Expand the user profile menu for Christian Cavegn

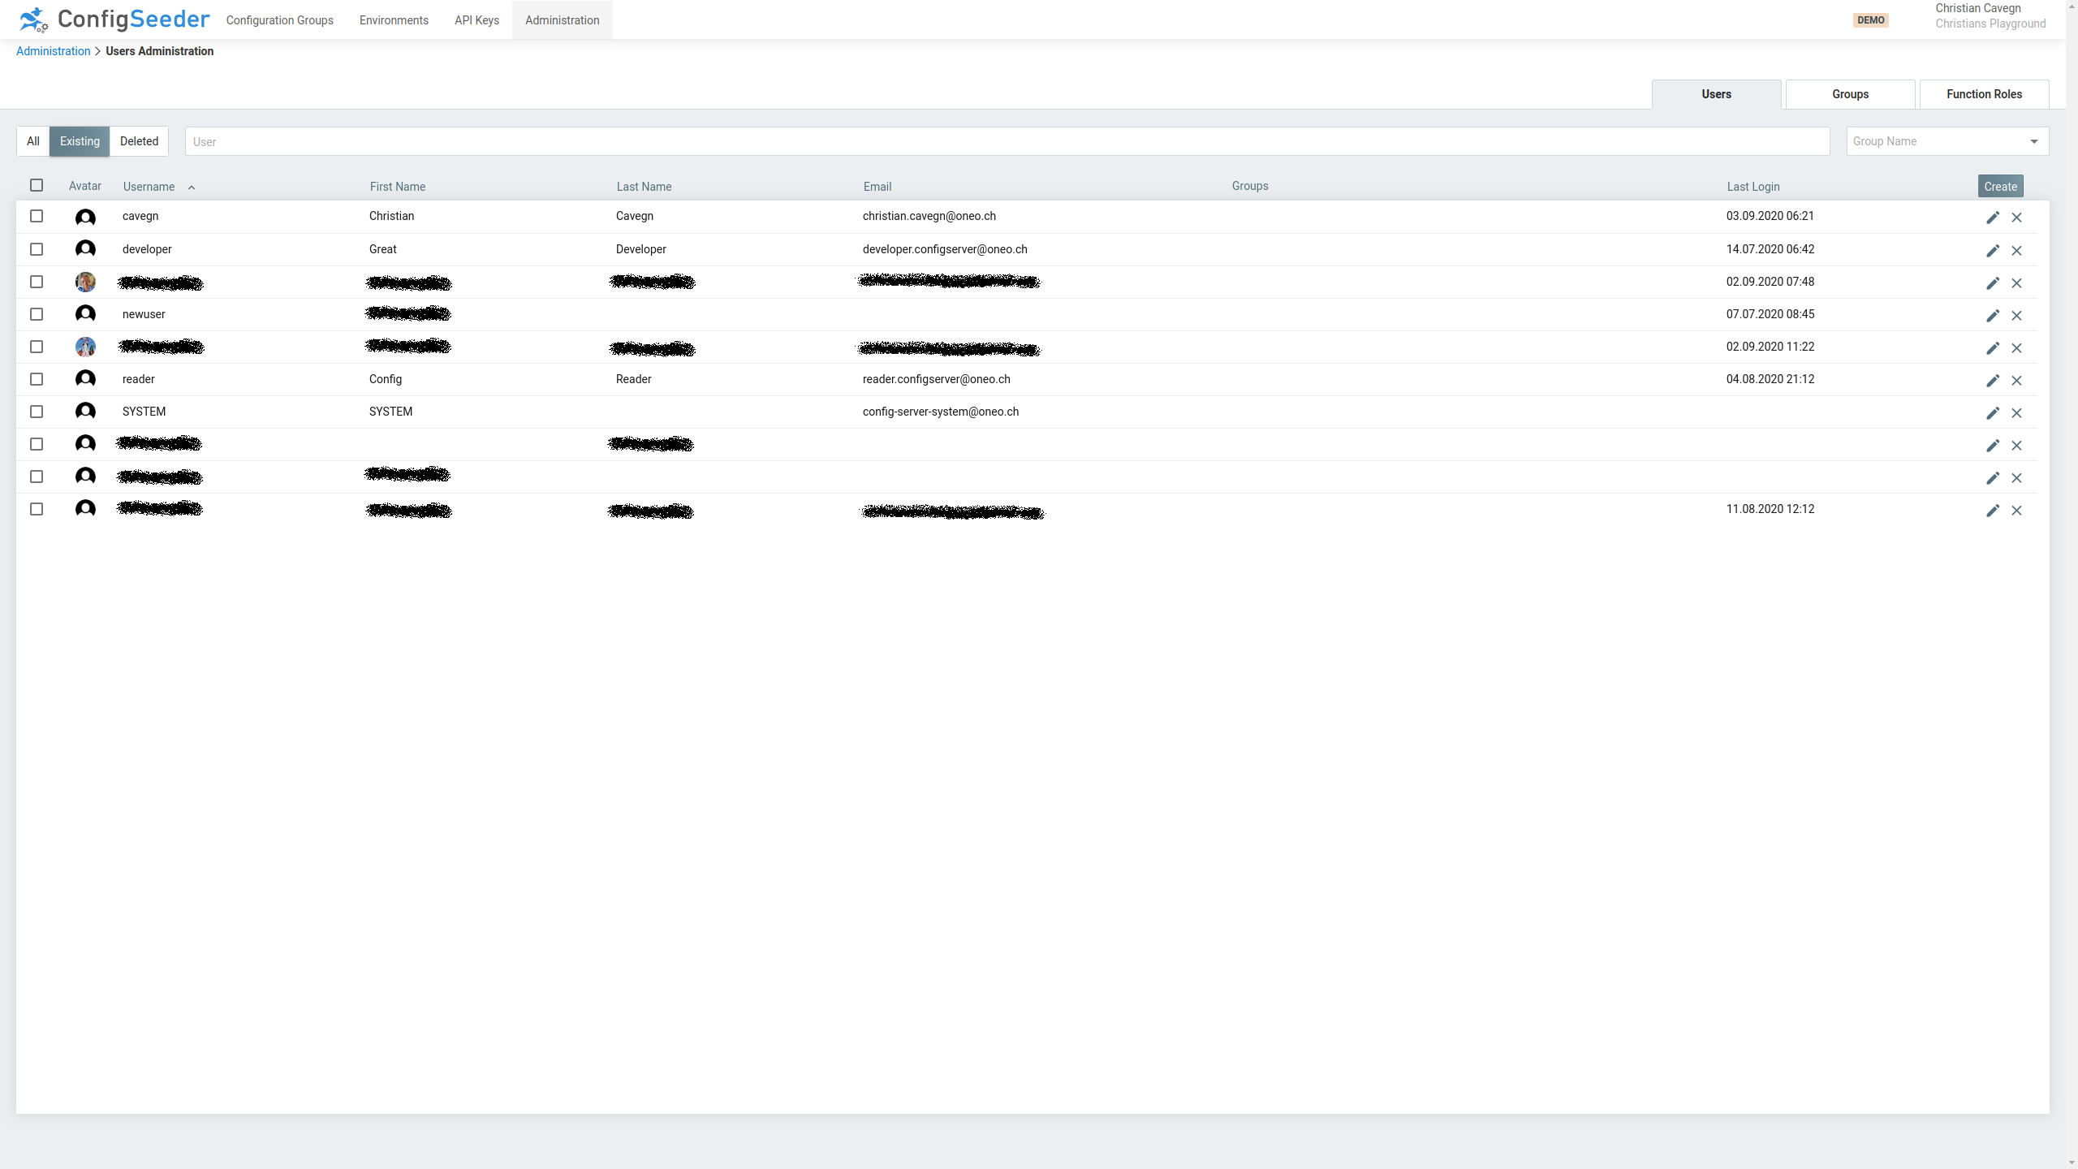(x=1990, y=15)
